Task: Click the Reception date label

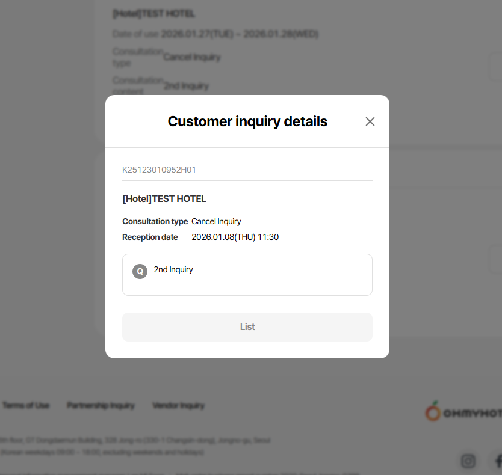Action: (x=150, y=237)
